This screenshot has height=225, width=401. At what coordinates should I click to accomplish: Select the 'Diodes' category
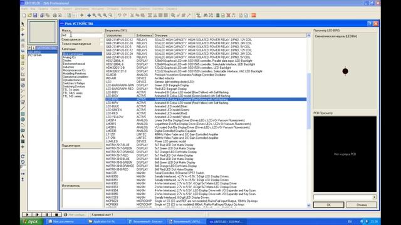67,61
